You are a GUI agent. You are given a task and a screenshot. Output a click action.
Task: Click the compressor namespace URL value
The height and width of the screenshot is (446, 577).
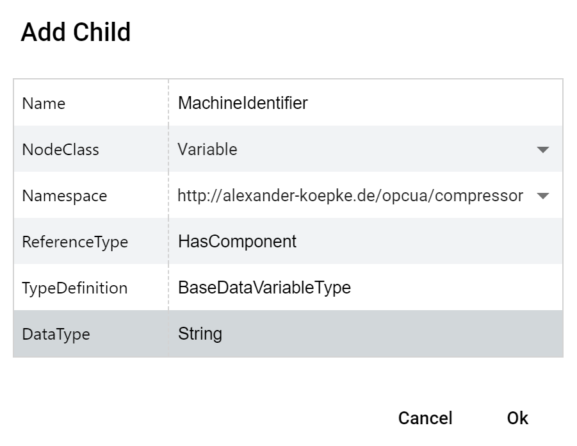click(x=350, y=195)
